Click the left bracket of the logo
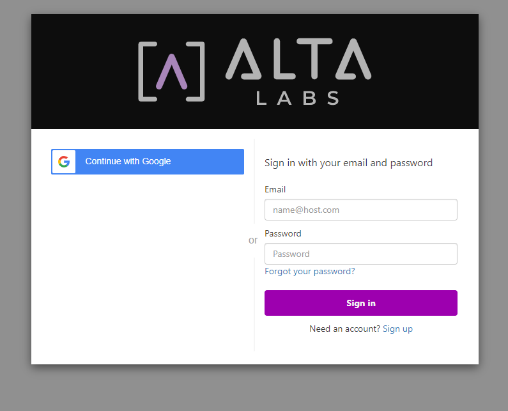Viewport: 508px width, 411px height. [148, 72]
